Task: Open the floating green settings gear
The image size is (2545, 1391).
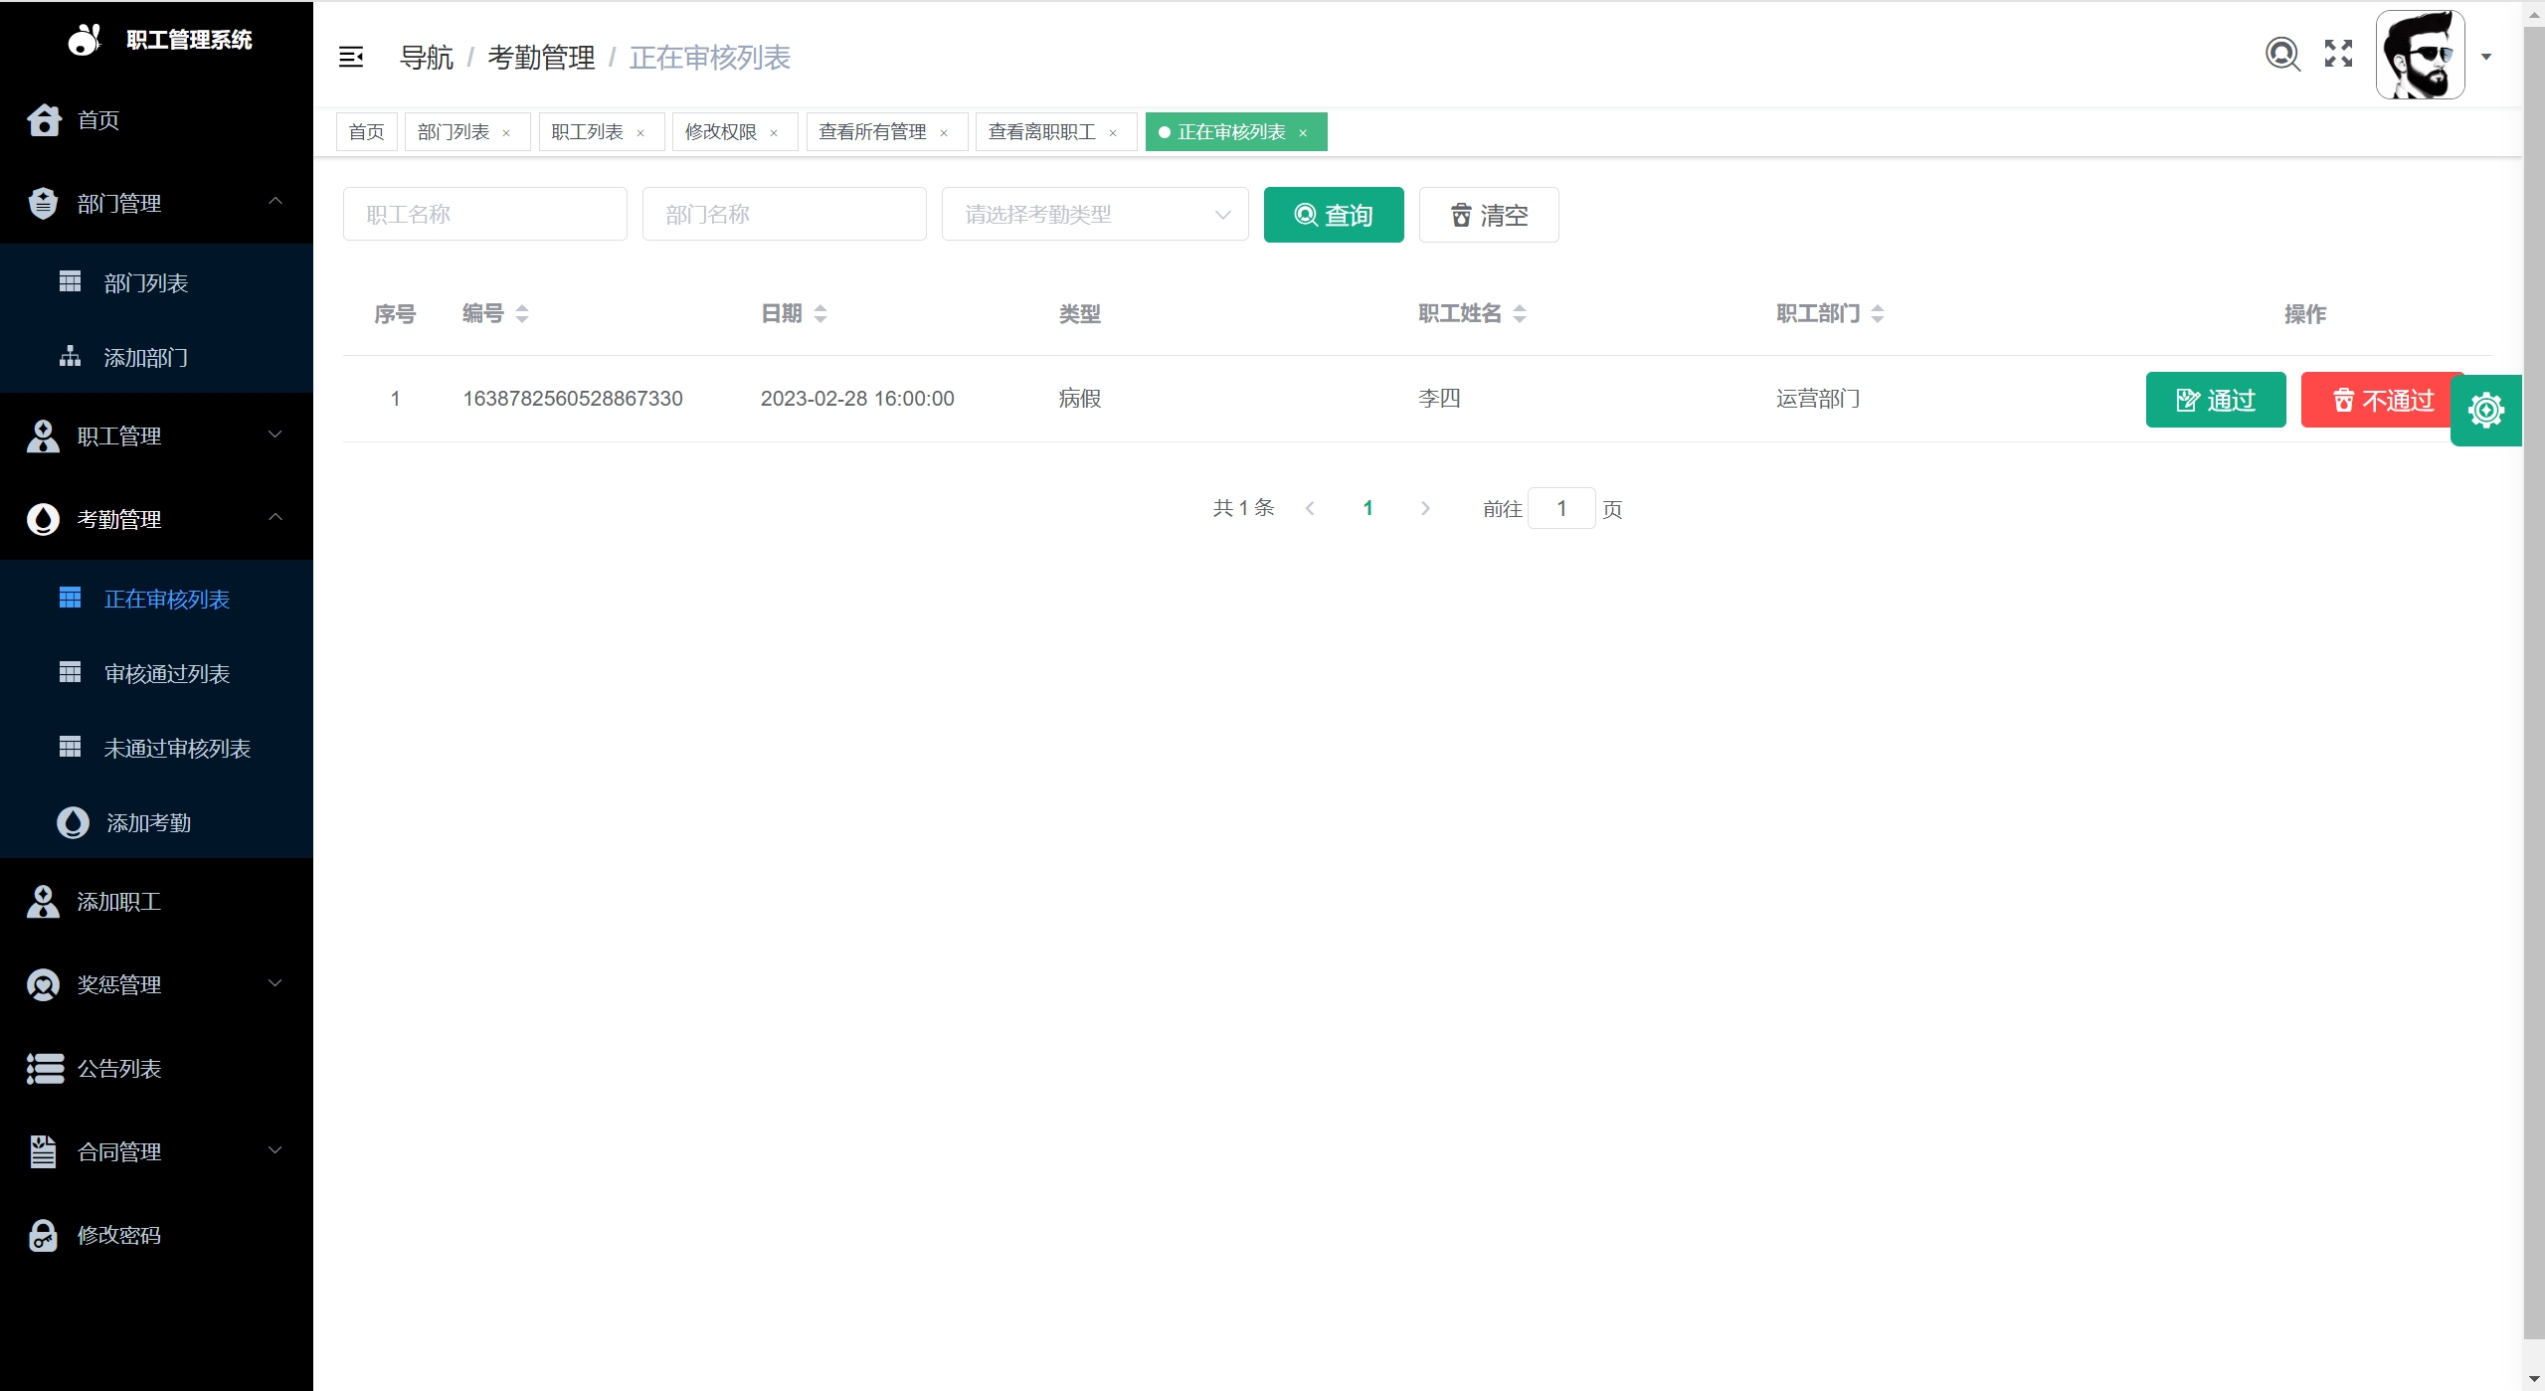Action: pos(2485,410)
